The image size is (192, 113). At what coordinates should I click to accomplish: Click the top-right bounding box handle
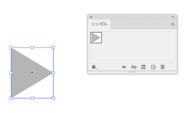(x=53, y=48)
